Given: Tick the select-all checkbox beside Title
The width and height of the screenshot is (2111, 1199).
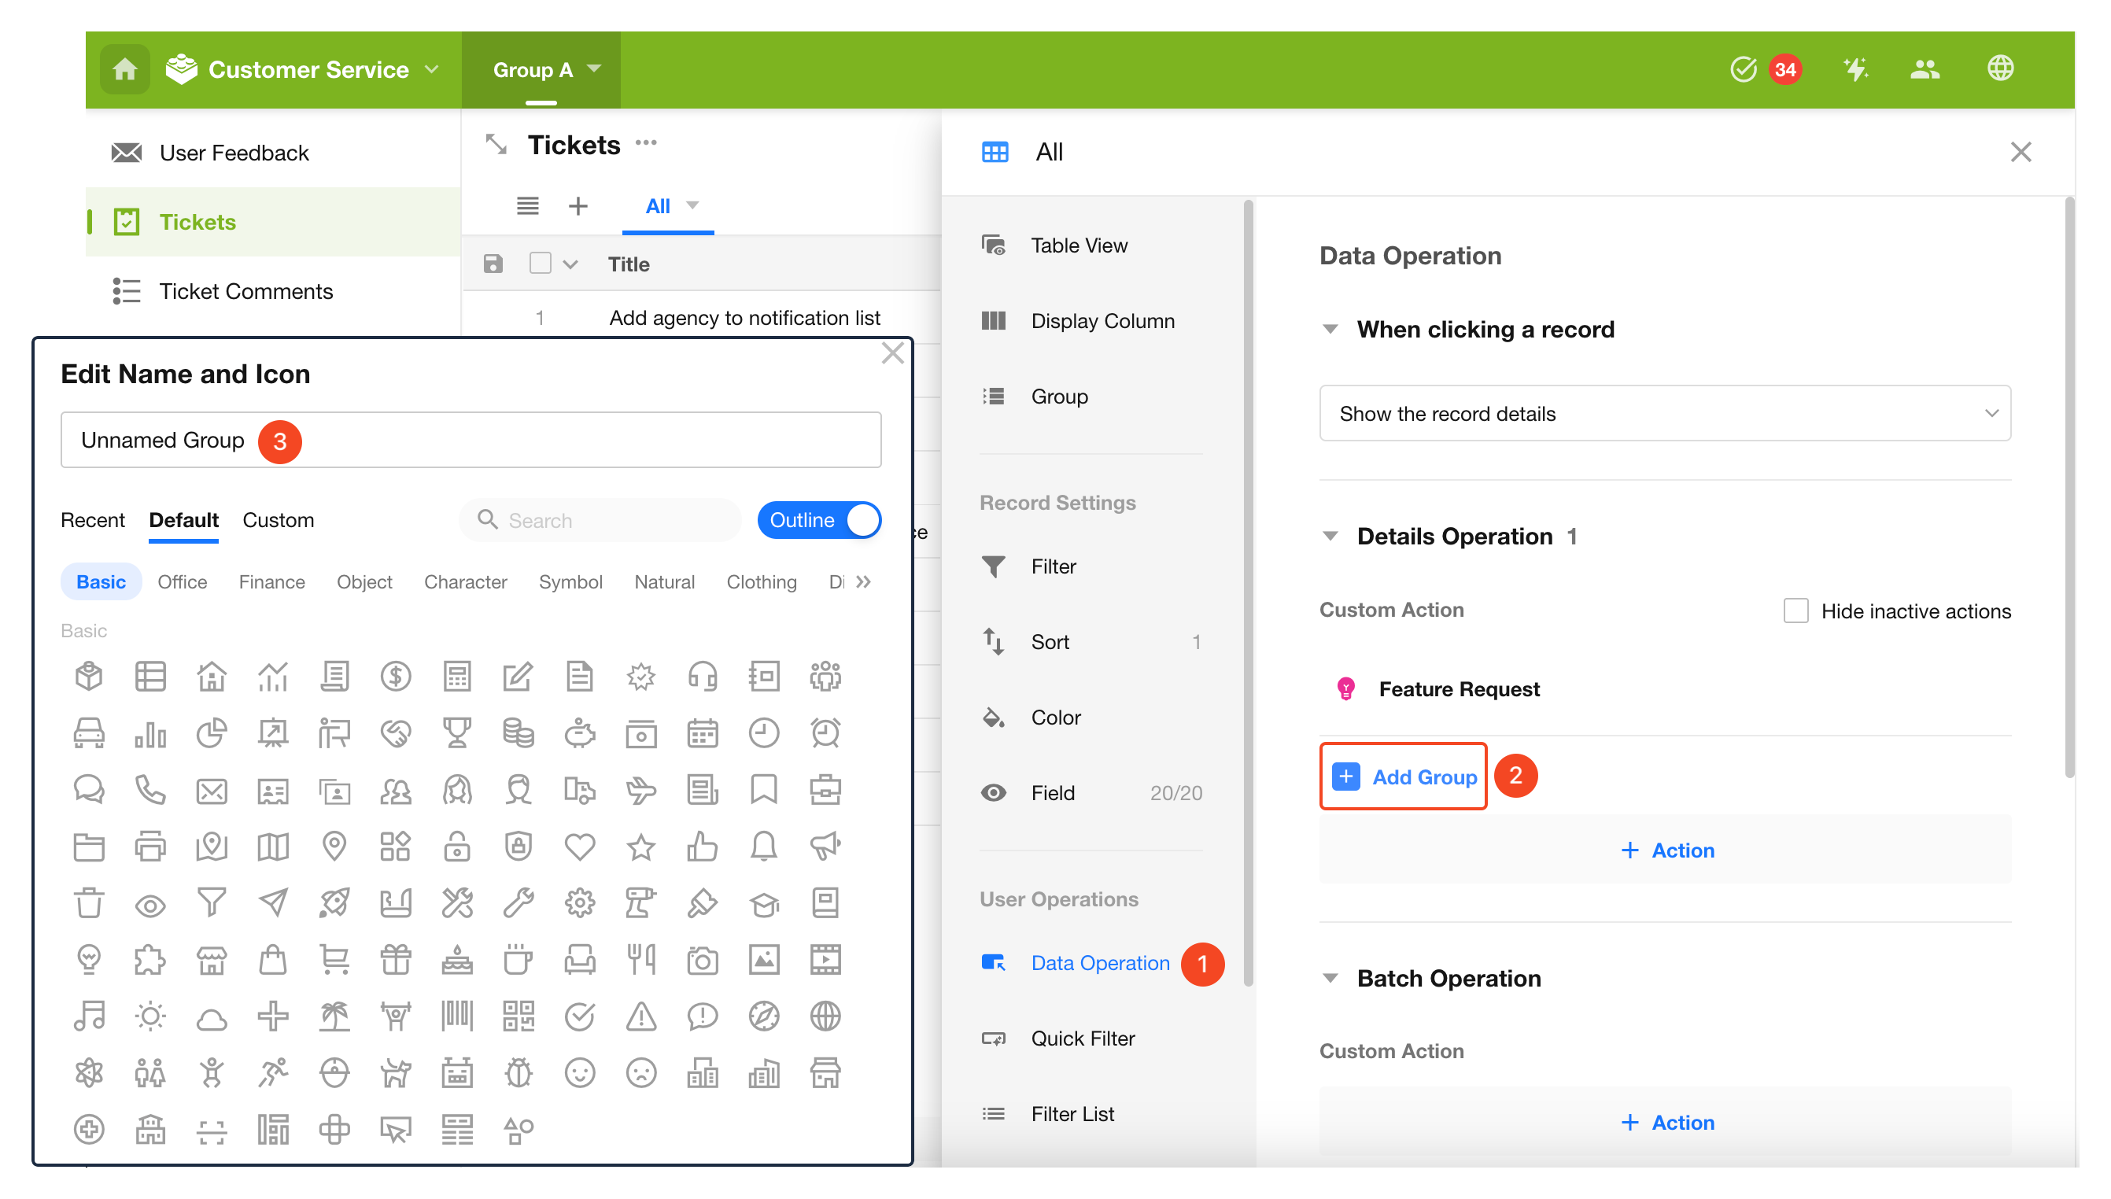Looking at the screenshot, I should click(540, 264).
